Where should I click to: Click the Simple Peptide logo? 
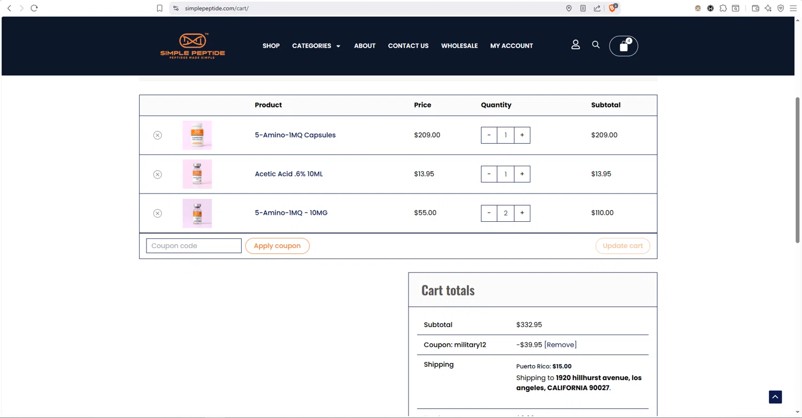[192, 46]
